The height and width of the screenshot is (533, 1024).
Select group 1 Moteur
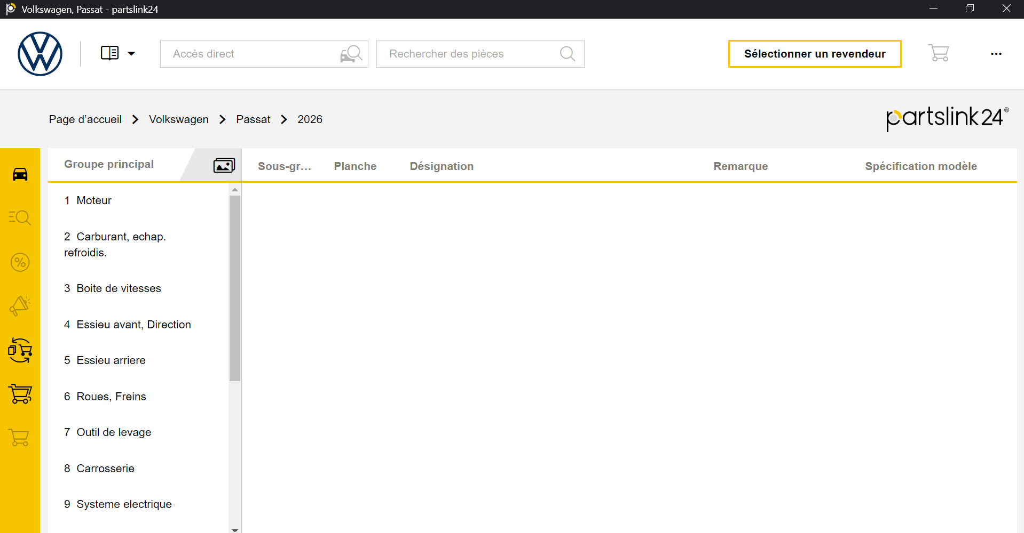pyautogui.click(x=138, y=200)
